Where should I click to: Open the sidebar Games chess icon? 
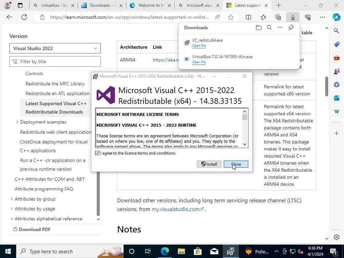[336, 71]
